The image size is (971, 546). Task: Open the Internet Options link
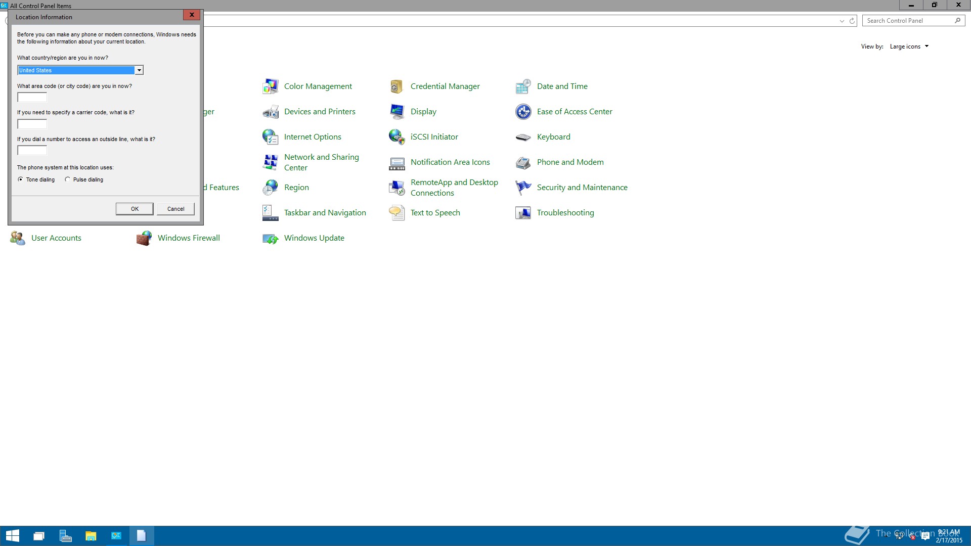[x=313, y=137]
